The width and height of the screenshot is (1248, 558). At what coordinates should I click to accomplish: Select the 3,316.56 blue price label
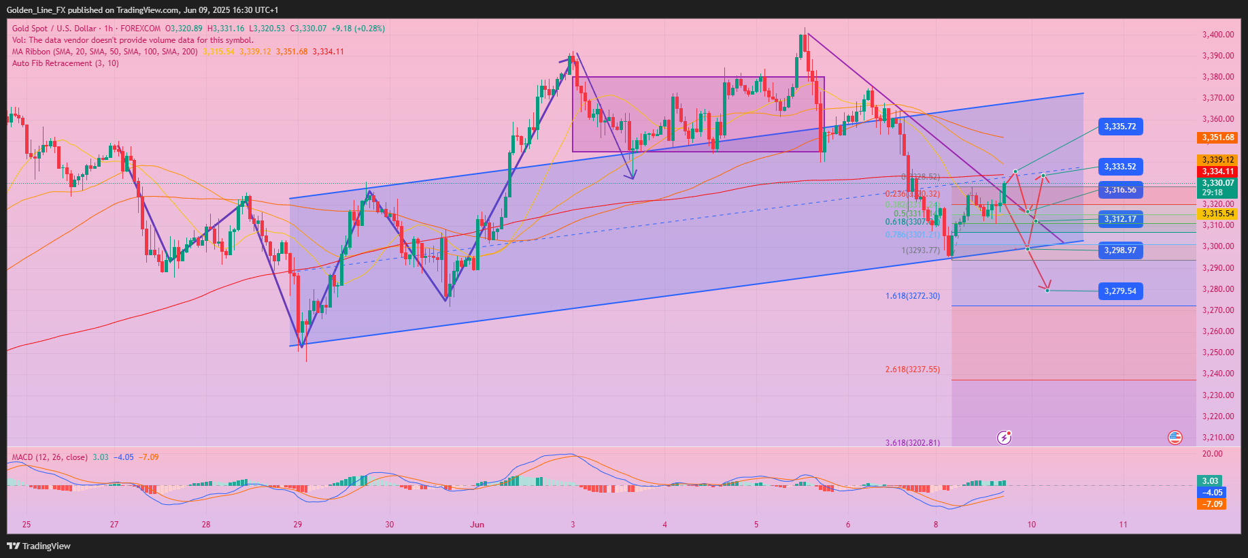[x=1120, y=190]
